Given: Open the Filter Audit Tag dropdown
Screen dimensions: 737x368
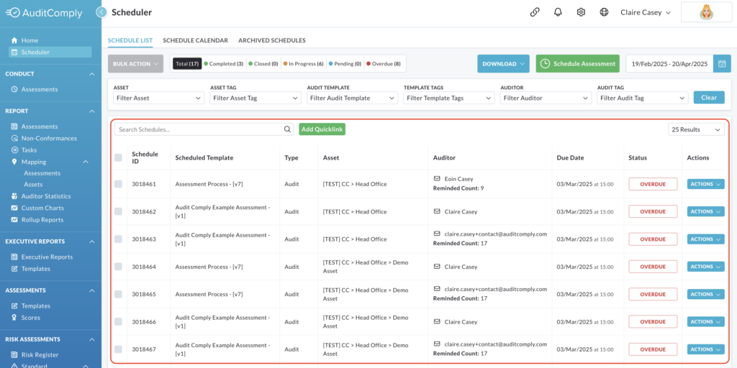Looking at the screenshot, I should tap(643, 98).
